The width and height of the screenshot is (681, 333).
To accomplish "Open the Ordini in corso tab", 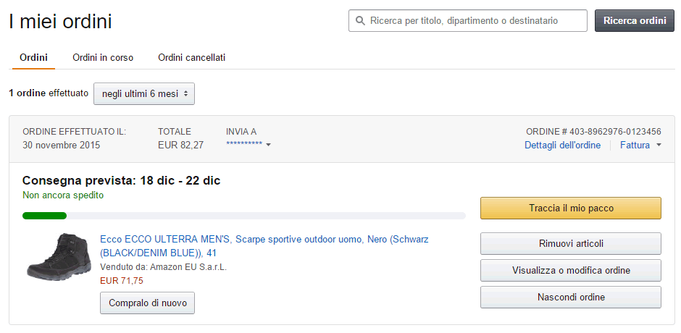I will [x=103, y=58].
